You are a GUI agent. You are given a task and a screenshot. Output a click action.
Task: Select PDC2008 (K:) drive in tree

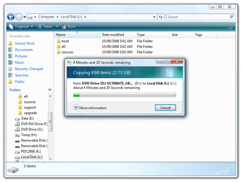(28, 151)
